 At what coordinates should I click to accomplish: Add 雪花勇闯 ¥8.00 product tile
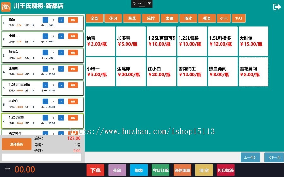point(253,72)
